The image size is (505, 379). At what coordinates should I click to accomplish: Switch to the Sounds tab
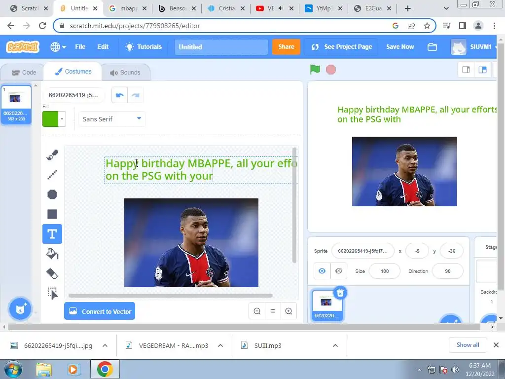point(125,73)
